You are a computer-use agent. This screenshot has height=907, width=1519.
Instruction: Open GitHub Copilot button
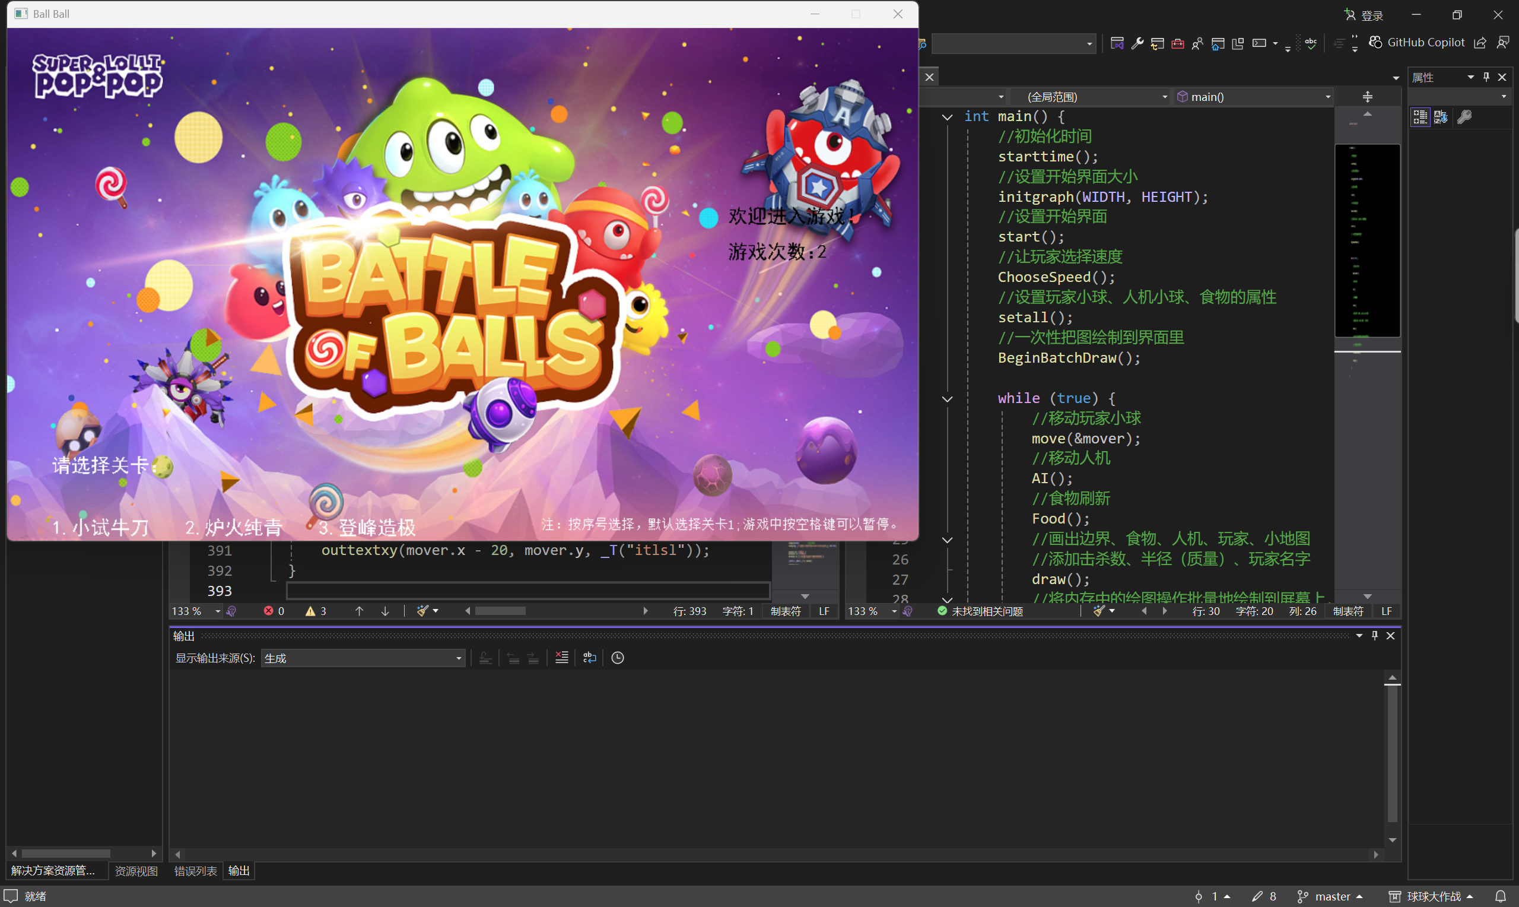point(1417,42)
